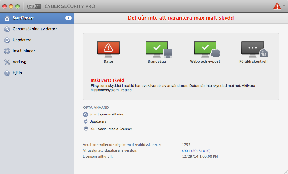Open virus database version 8901 (20131010) link
Screen dimensions: 288x174
196,151
